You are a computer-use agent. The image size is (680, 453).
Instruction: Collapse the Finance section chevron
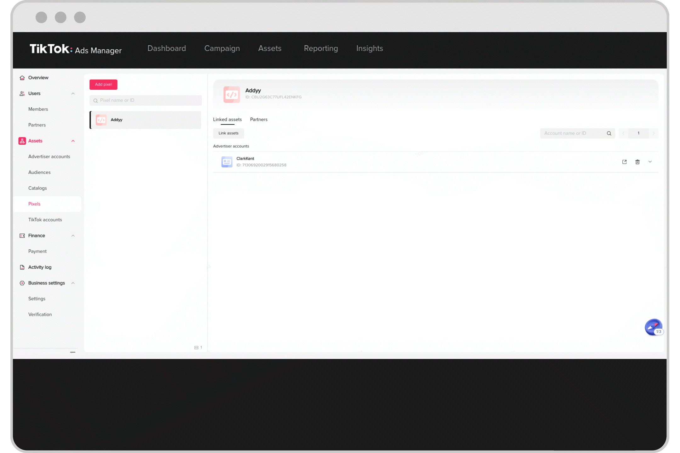pos(73,236)
